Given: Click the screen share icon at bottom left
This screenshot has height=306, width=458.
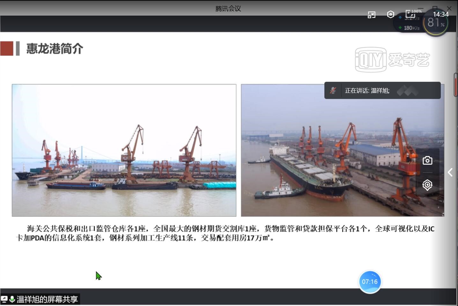Looking at the screenshot, I should (4, 299).
